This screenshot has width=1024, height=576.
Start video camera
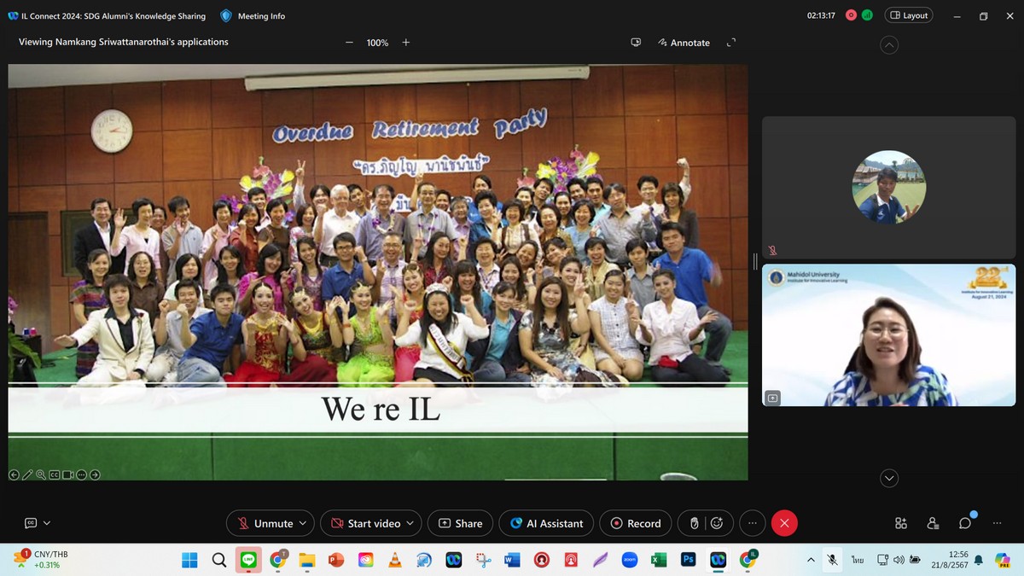[x=364, y=523]
